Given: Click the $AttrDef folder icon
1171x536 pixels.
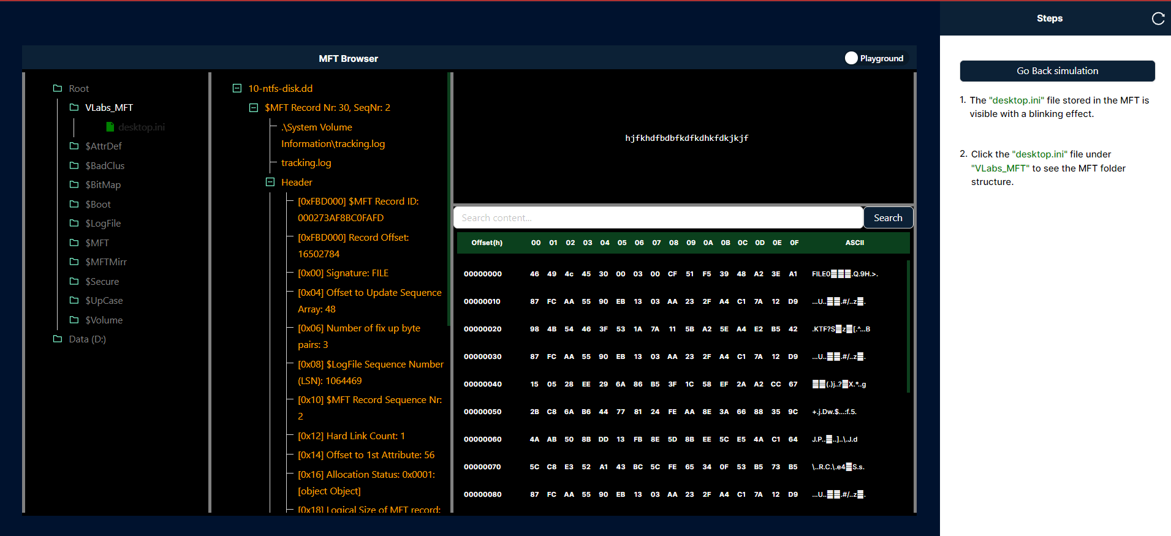Looking at the screenshot, I should [x=74, y=146].
